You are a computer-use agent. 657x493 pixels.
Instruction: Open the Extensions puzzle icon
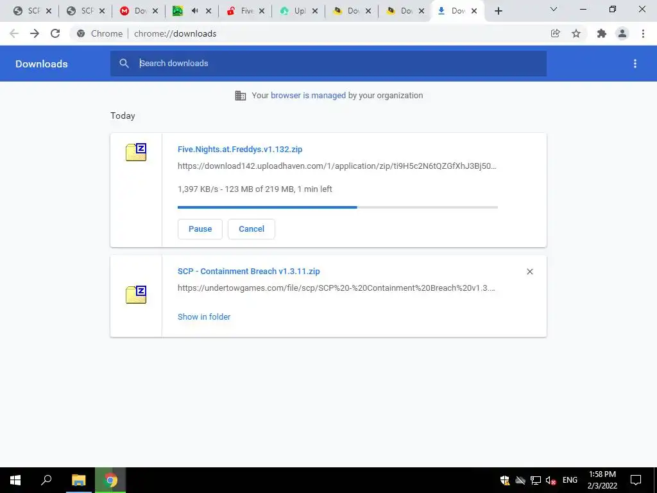click(x=602, y=33)
